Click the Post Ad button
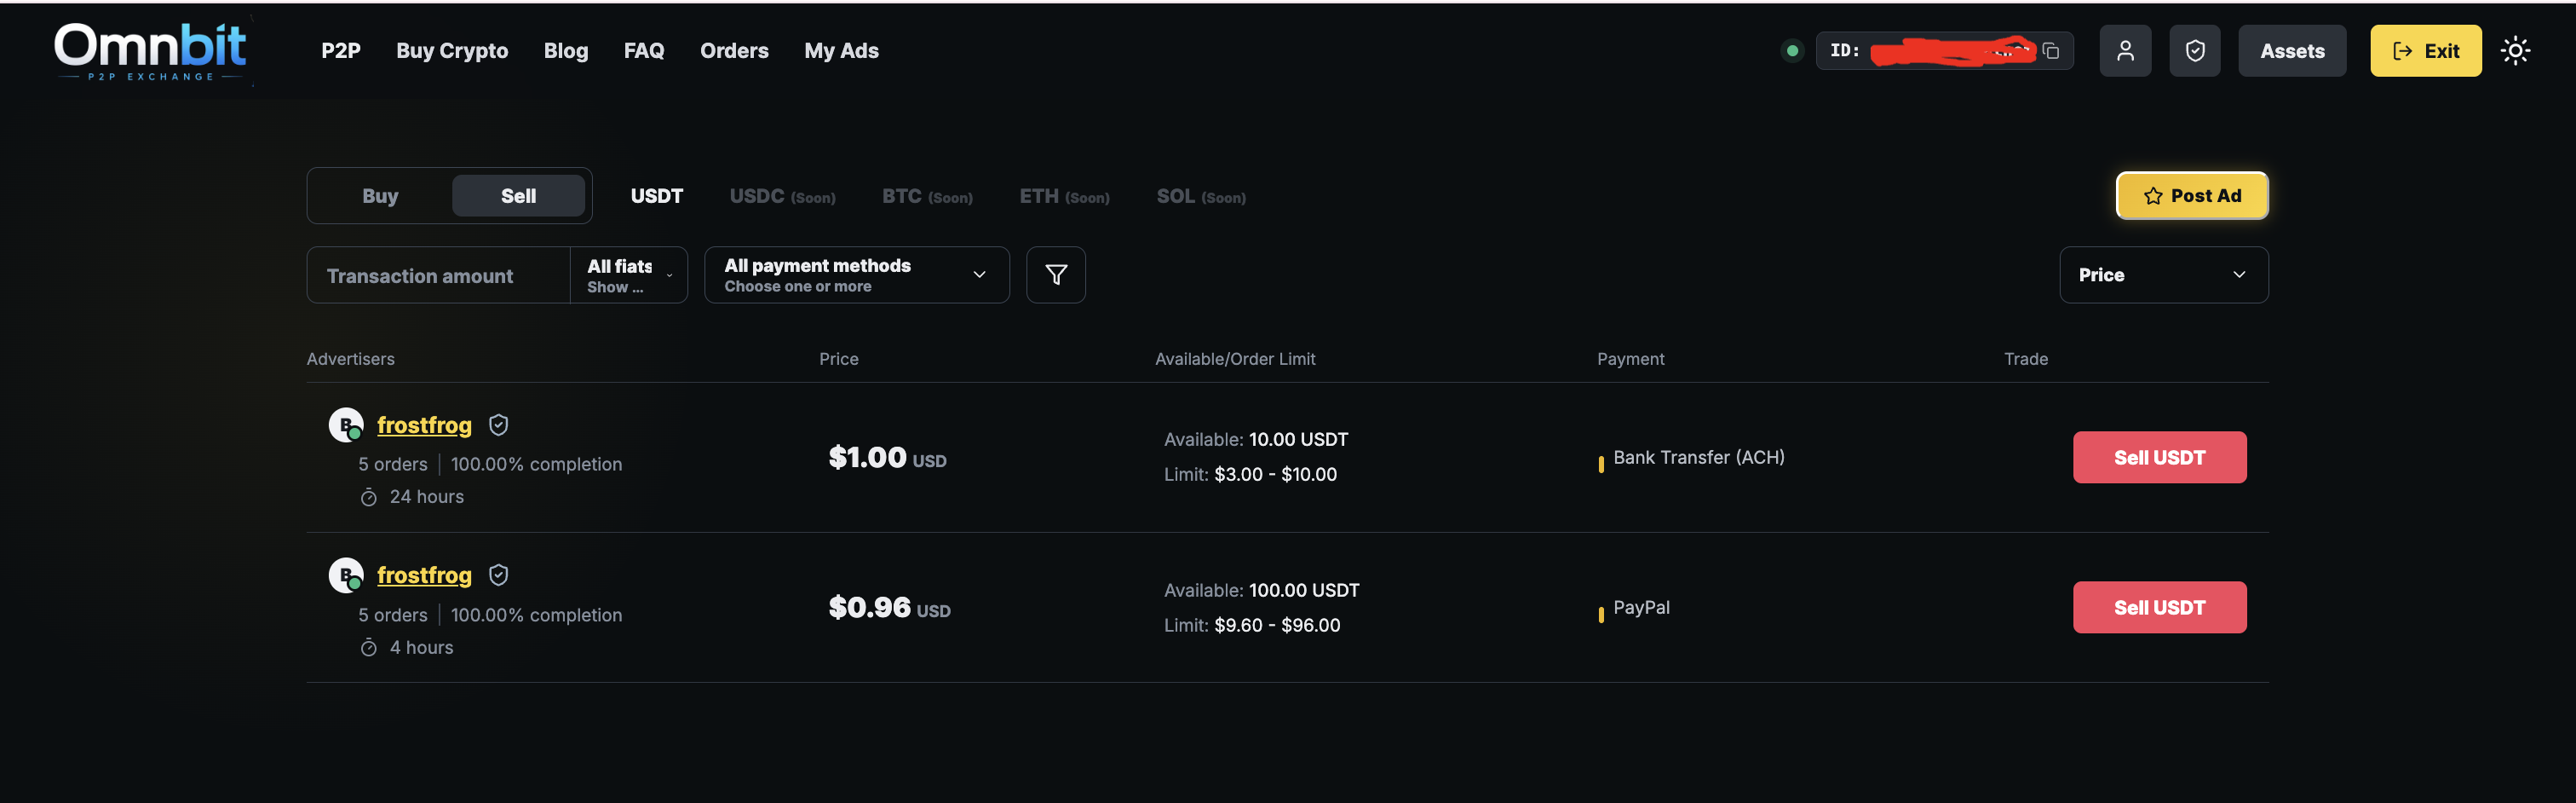Screen dimensions: 2576x803 coord(2192,196)
